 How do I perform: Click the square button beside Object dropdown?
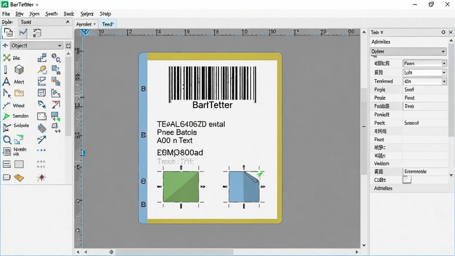point(68,46)
